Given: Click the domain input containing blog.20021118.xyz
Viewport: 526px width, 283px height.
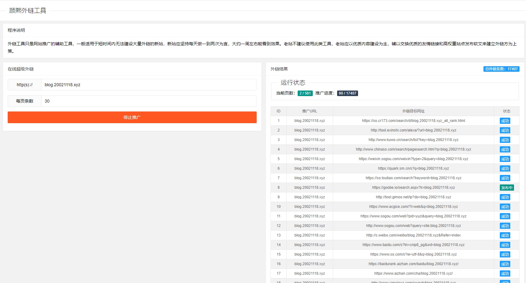Looking at the screenshot, I should tap(149, 85).
